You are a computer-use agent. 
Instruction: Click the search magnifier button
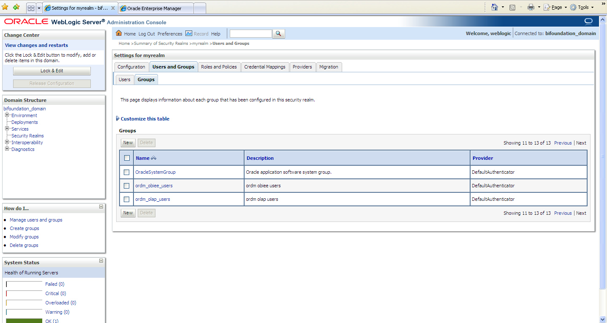(x=279, y=34)
